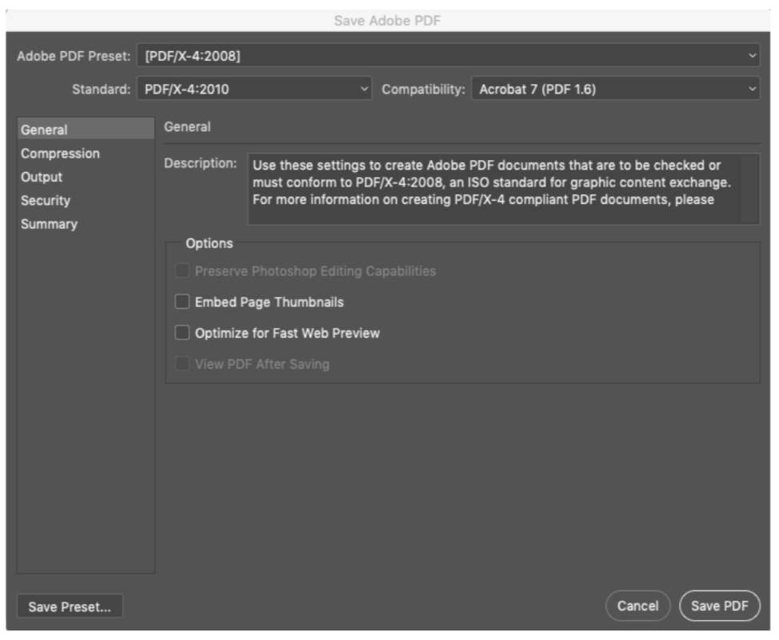This screenshot has width=779, height=640.
Task: Open the Adobe PDF Preset dropdown
Action: (448, 56)
